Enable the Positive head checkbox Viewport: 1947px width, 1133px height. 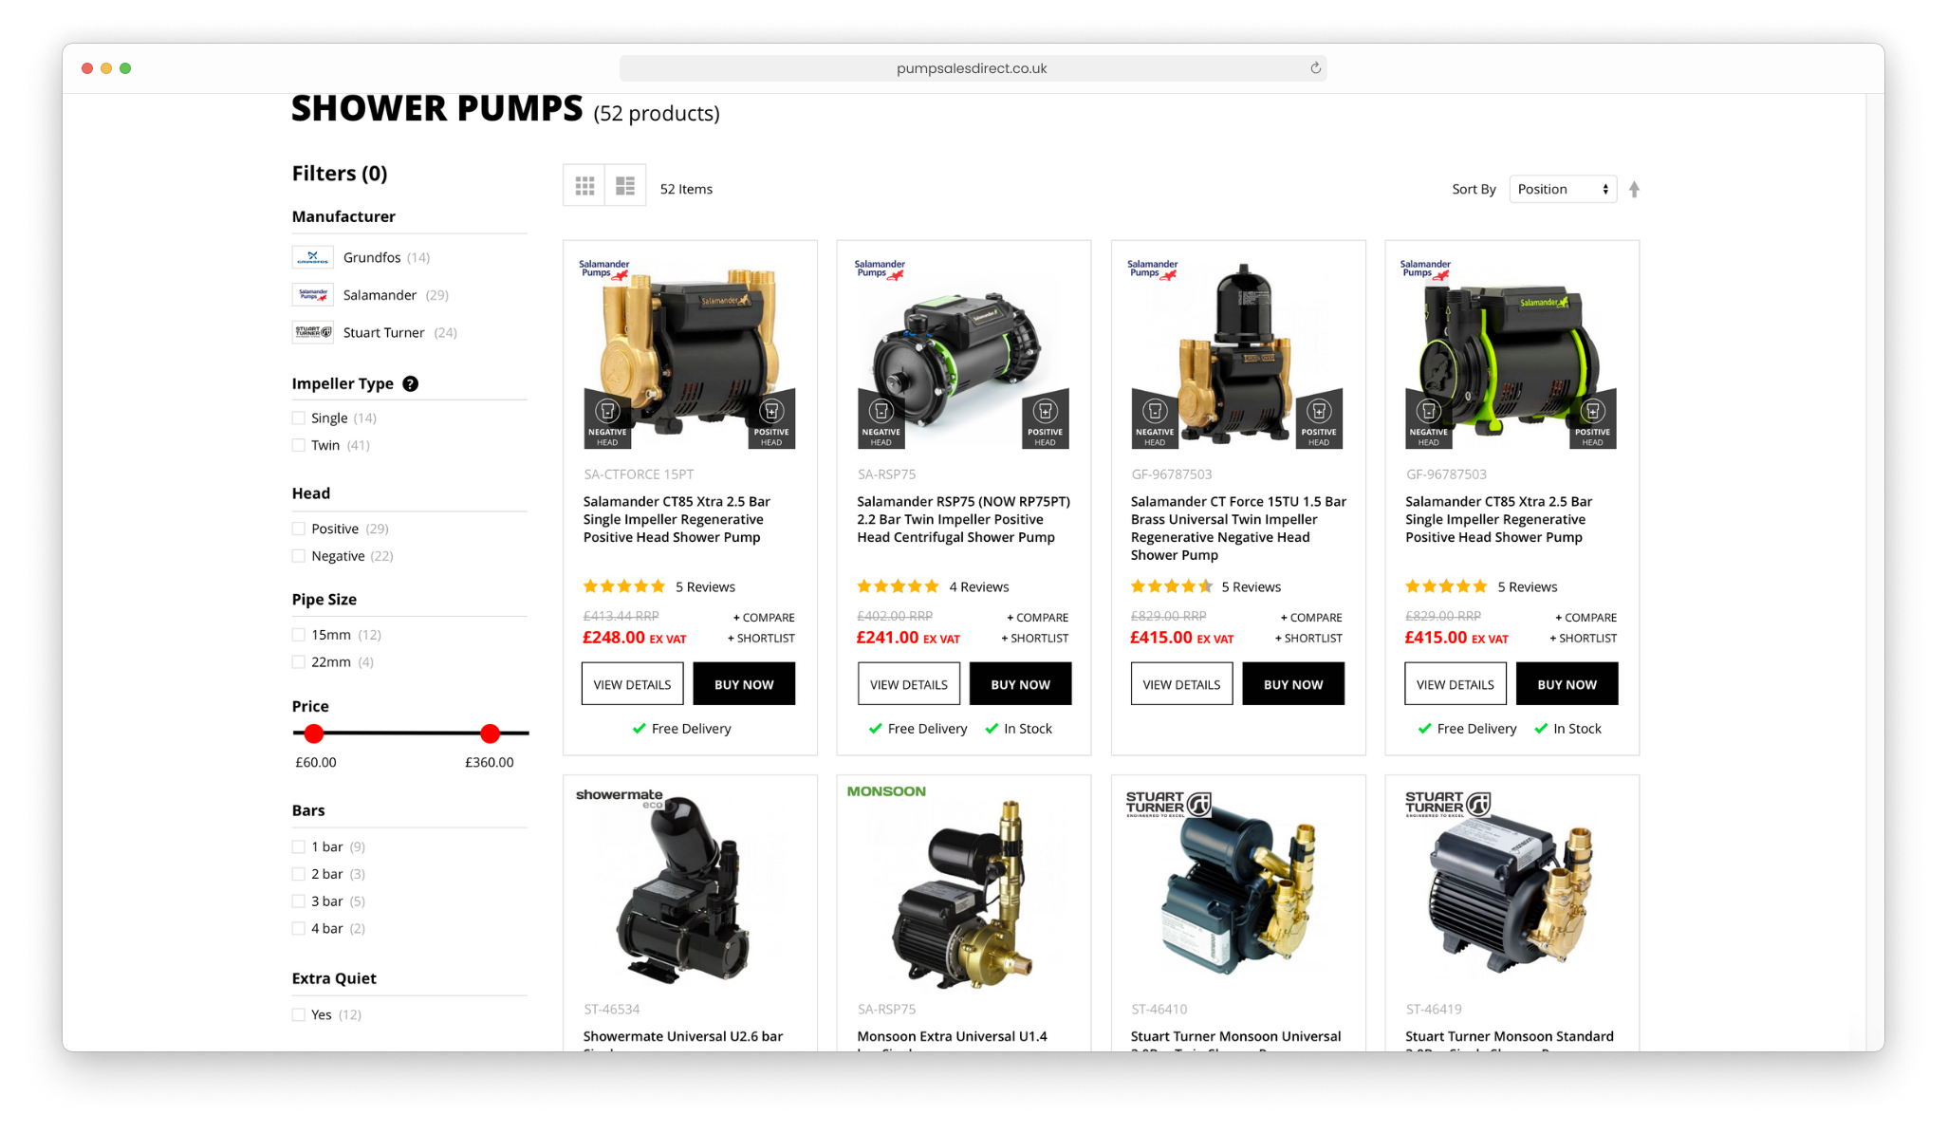coord(302,529)
